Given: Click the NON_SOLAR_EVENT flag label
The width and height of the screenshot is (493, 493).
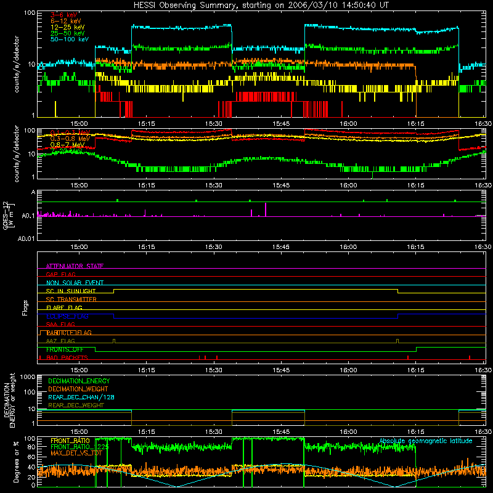Looking at the screenshot, I should tap(75, 283).
